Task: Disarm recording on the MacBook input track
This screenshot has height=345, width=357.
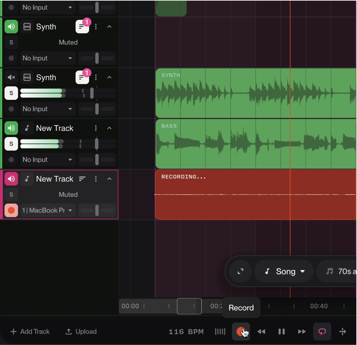Action: [11, 210]
